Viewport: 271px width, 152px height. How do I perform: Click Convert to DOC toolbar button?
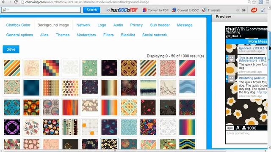[x=185, y=10]
